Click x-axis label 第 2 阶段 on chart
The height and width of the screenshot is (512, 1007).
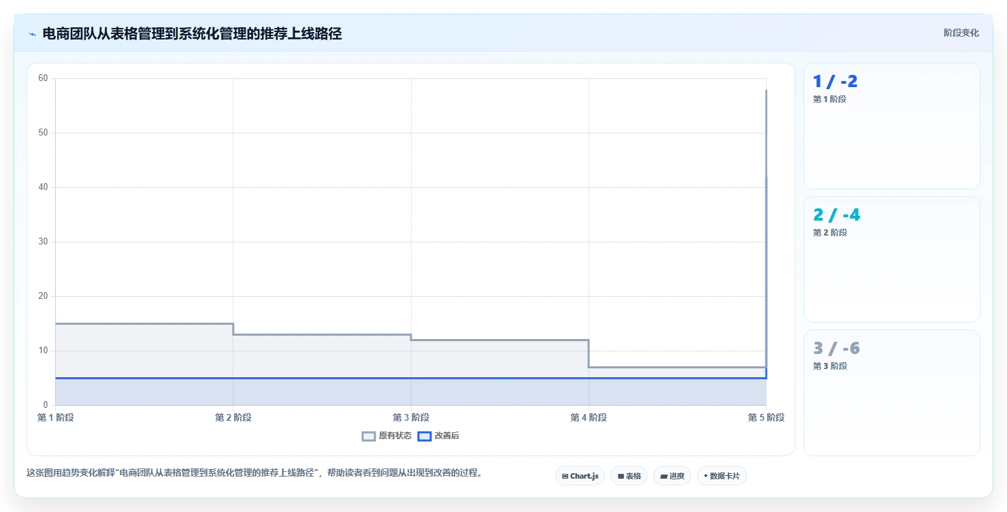click(233, 417)
